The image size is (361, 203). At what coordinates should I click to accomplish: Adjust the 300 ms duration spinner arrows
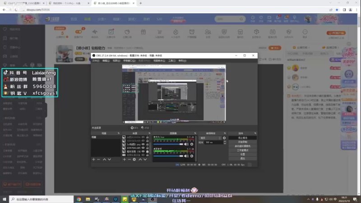225,143
